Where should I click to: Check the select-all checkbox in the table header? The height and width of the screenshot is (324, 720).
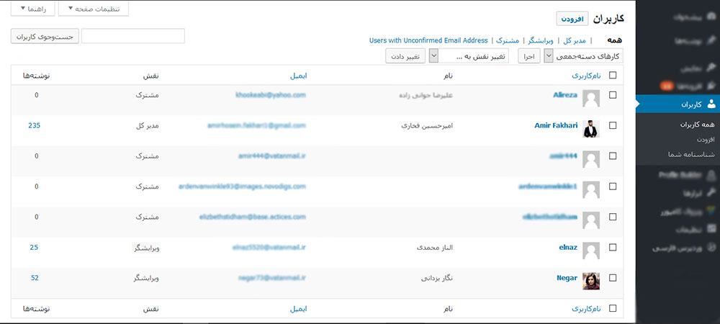613,75
